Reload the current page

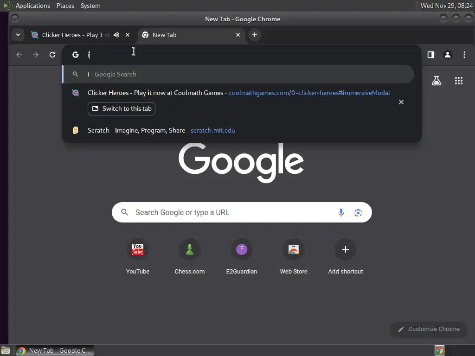tap(52, 55)
